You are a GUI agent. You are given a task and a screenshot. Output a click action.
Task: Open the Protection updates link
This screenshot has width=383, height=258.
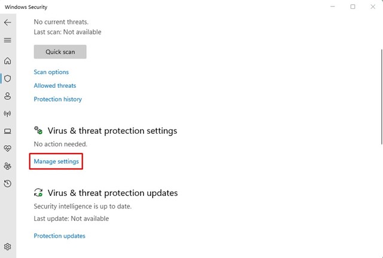click(x=59, y=236)
